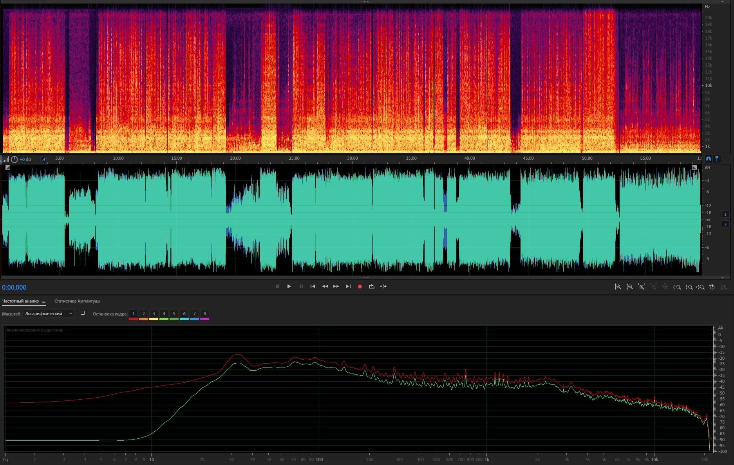Zoom Out amplitude with the magnifier icon
Screen dimensions: 734x465
[x=629, y=287]
